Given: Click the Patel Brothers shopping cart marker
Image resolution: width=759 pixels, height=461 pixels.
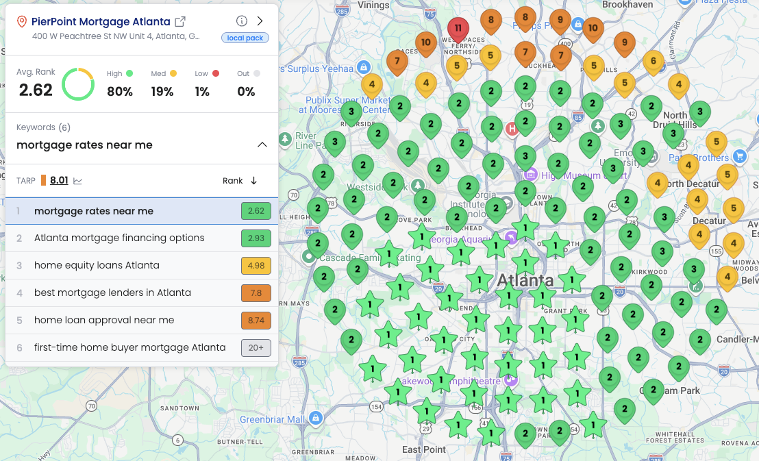Looking at the screenshot, I should (738, 156).
